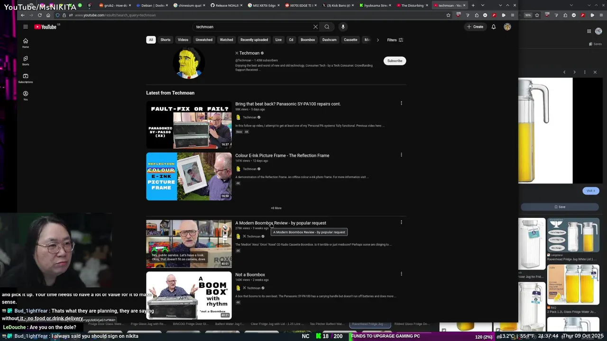Open three-dot menu in the right image panel
This screenshot has width=607, height=341.
click(x=585, y=72)
